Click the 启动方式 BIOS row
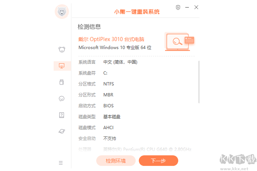Screen dimensions: 257x171 (108, 106)
